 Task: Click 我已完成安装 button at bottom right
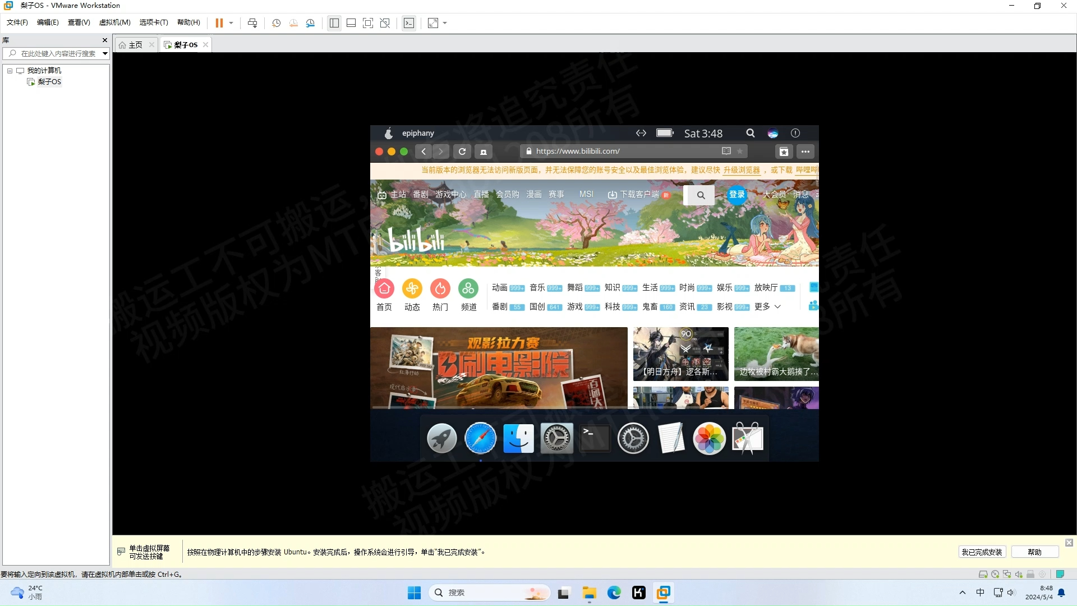[981, 551]
